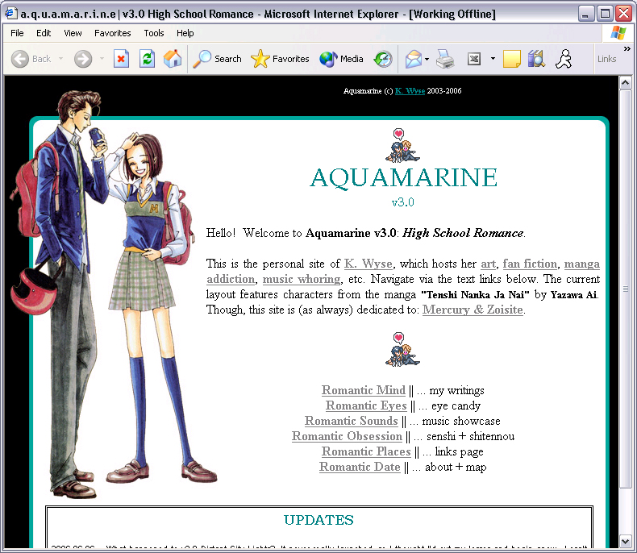This screenshot has width=637, height=553.
Task: Open Romantic Obsession link
Action: click(347, 436)
